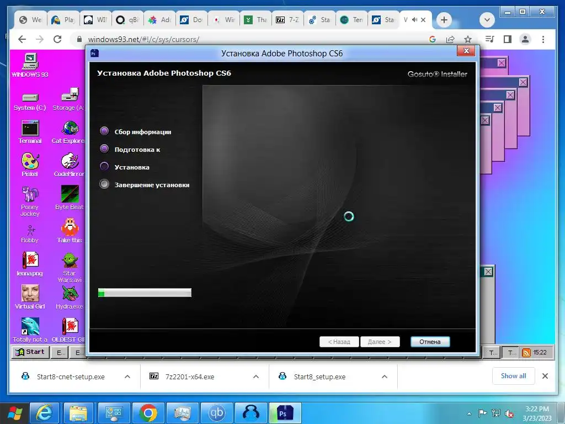Click the share page icon in address bar
565x424 pixels.
(450, 39)
